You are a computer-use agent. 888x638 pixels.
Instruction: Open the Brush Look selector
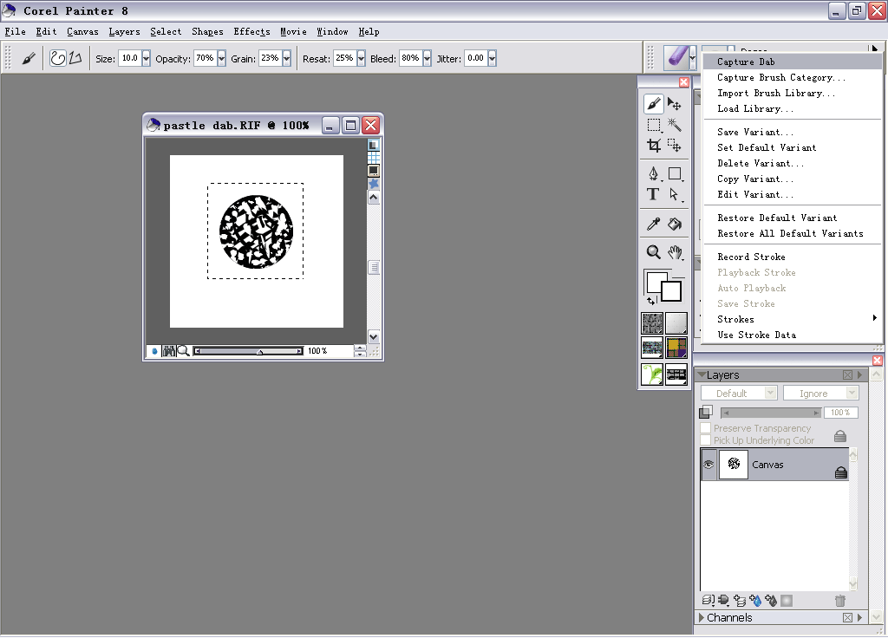(x=676, y=374)
